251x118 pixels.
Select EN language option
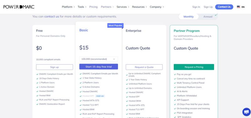pos(243,7)
